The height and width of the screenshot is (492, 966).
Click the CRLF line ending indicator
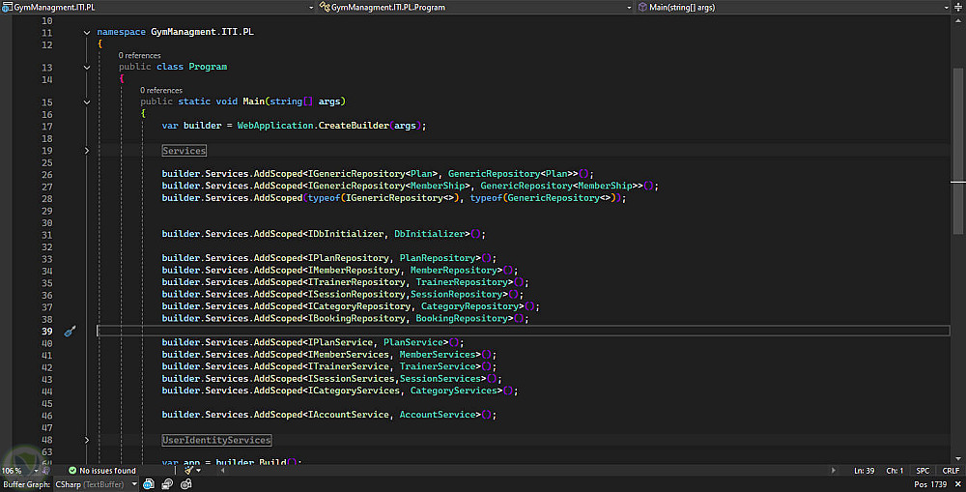coord(951,471)
